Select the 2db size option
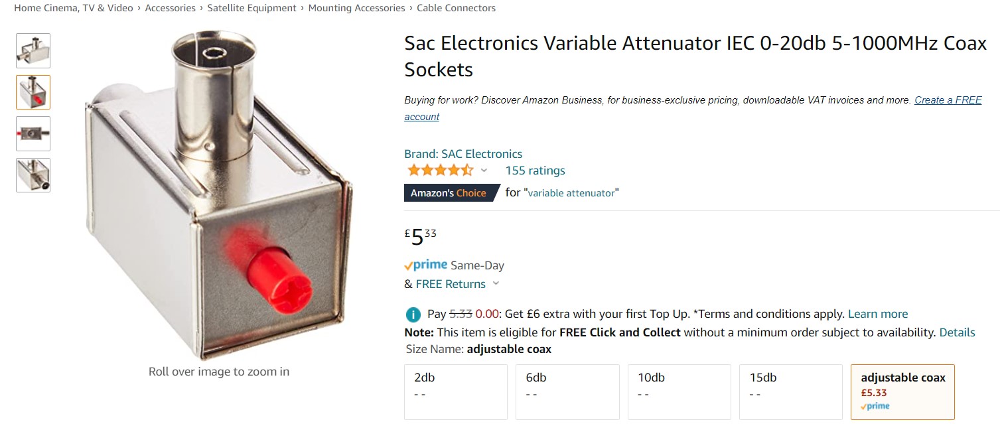Viewport: 1000px width, 424px height. [x=455, y=391]
